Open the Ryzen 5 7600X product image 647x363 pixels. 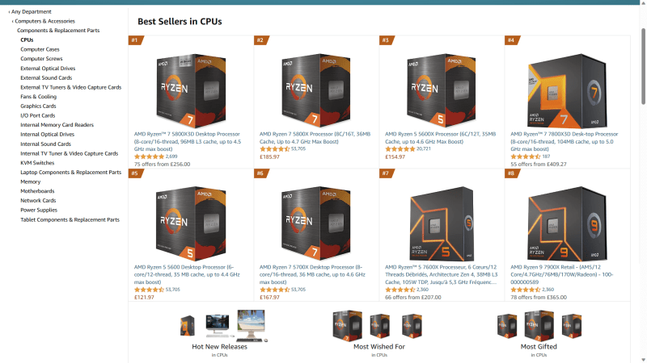point(442,223)
